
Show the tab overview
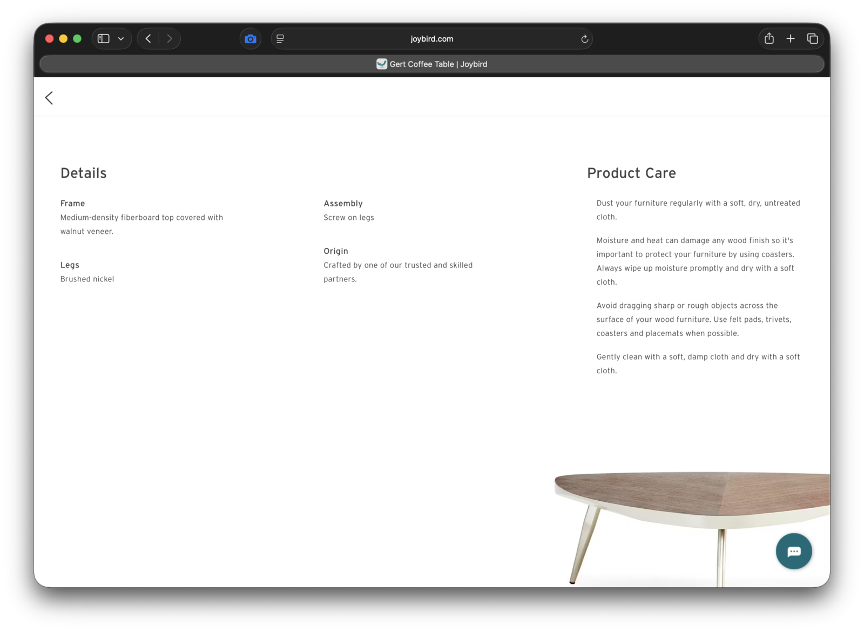[x=812, y=39]
